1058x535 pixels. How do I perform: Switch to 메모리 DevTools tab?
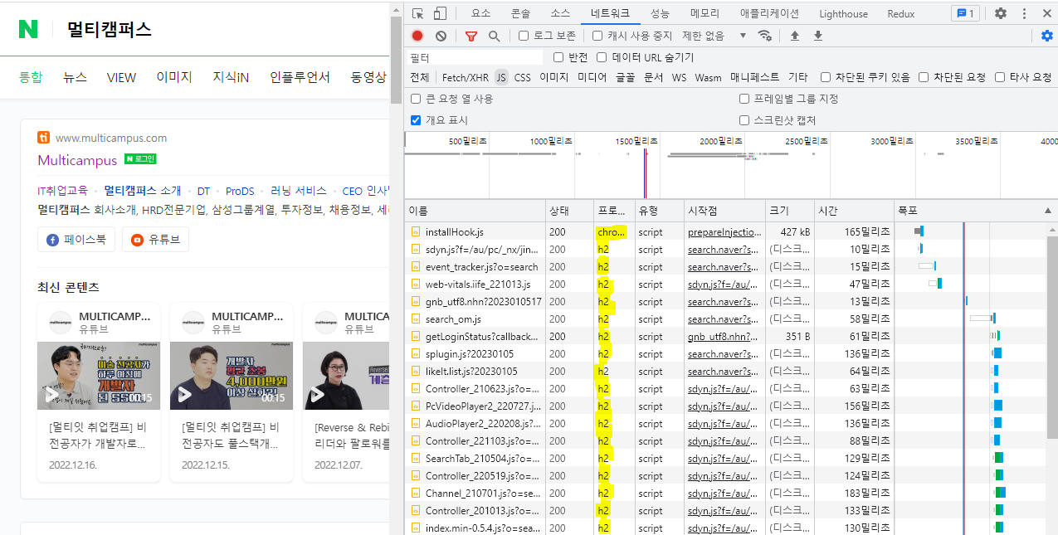(705, 13)
